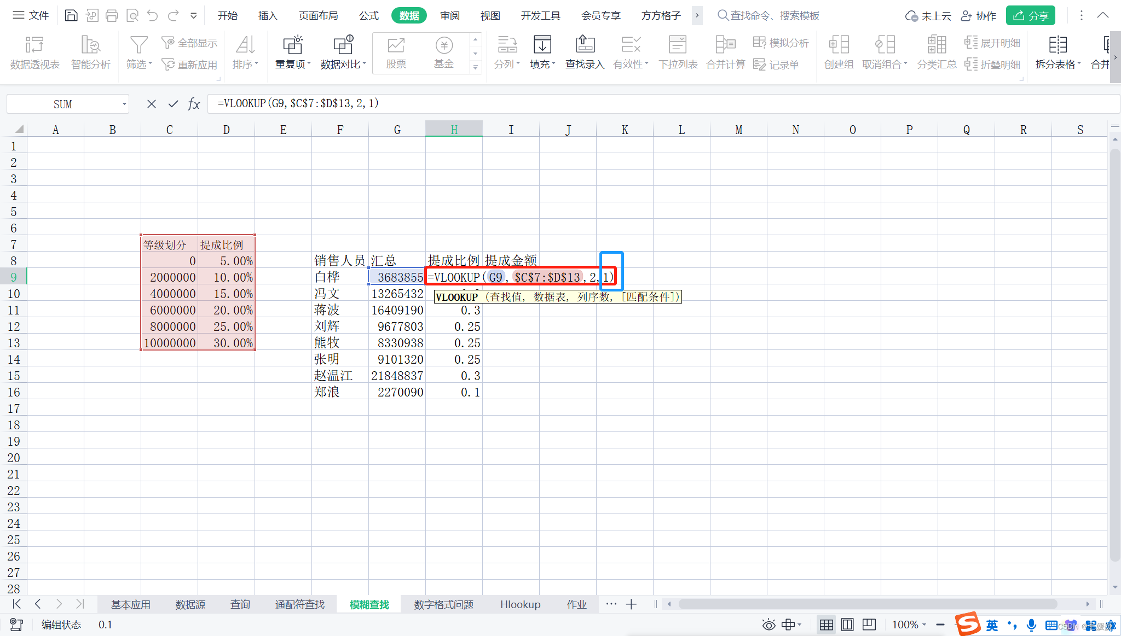Click Collaborate (协作) button
This screenshot has height=636, width=1121.
[979, 16]
